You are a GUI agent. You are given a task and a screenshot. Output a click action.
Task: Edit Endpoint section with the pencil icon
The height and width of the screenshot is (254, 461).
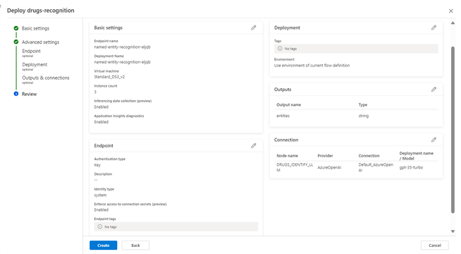[x=254, y=145]
